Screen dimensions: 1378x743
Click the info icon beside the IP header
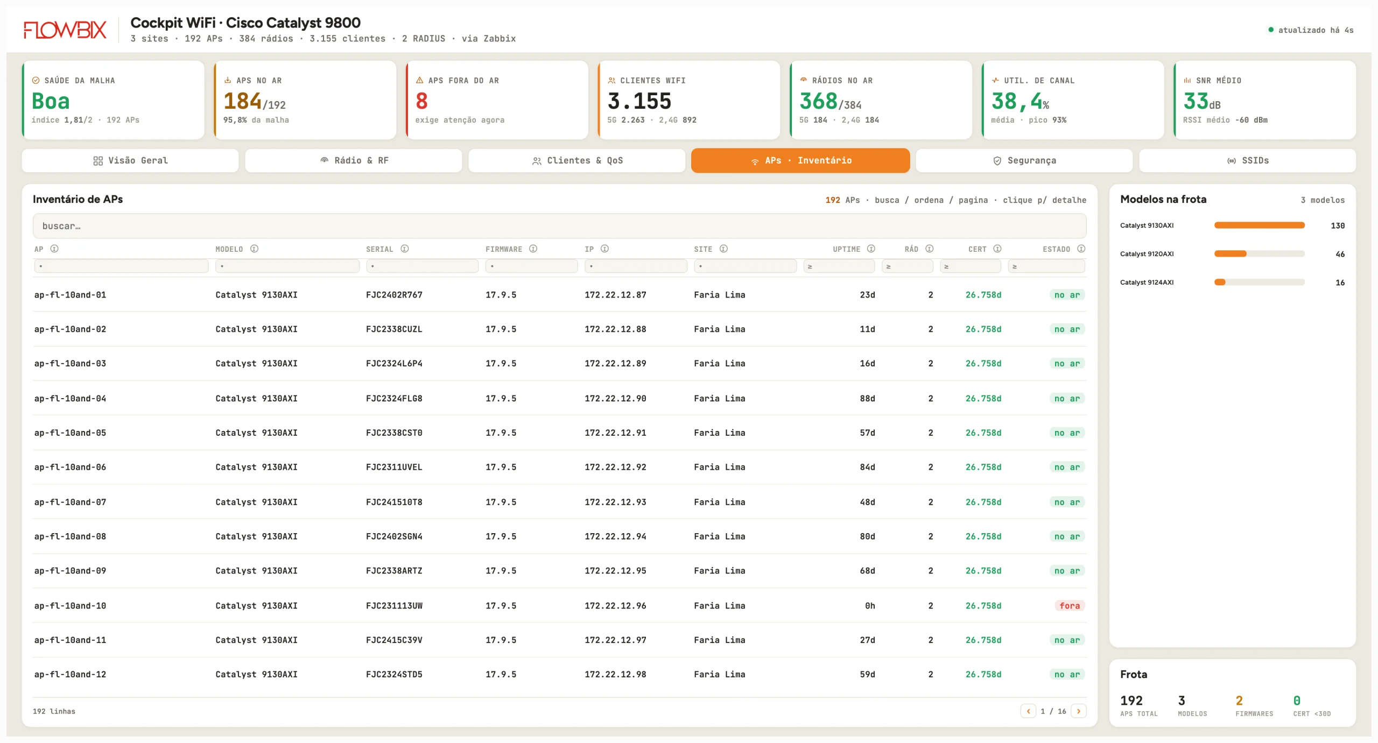click(x=604, y=249)
